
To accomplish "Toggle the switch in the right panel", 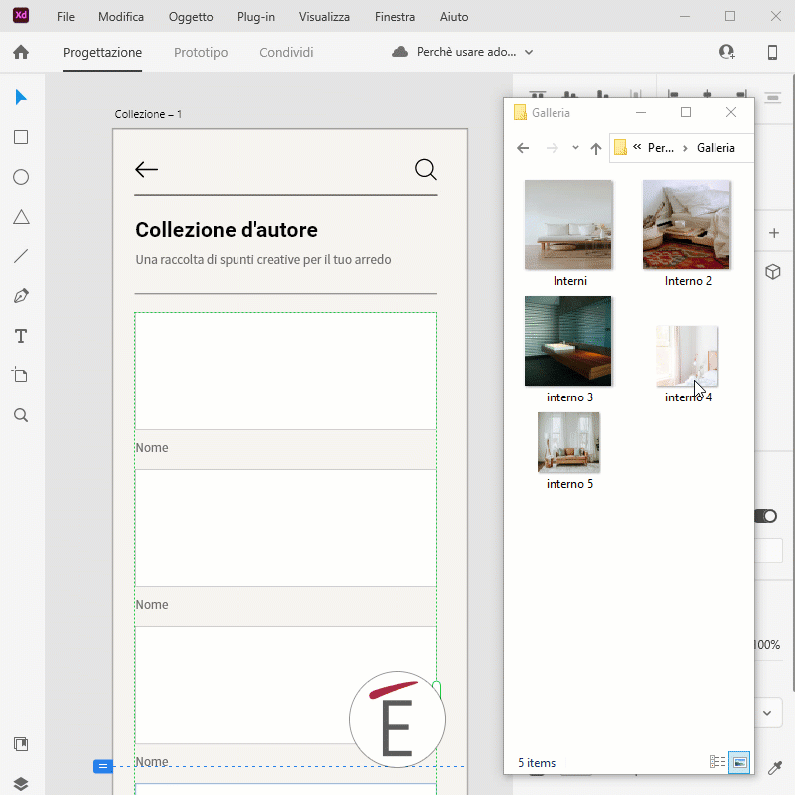I will (765, 516).
